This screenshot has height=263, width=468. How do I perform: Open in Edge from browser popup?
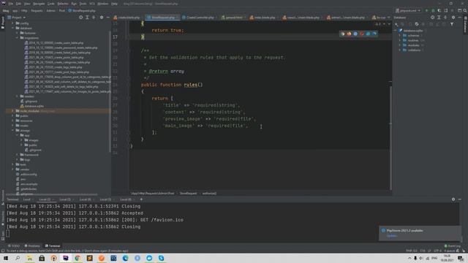click(x=374, y=34)
